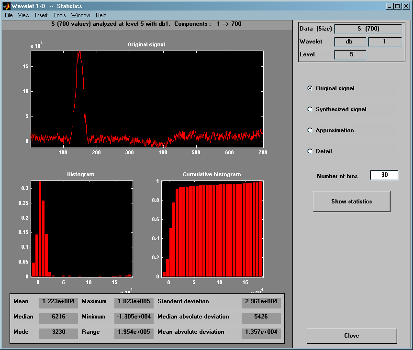Close the window using the title bar X

click(x=406, y=6)
